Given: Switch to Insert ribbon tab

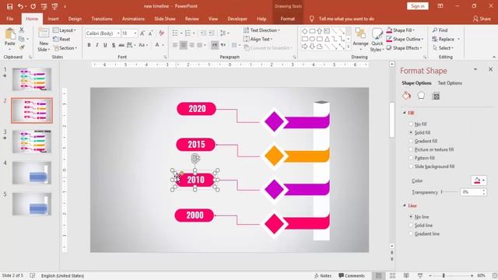Looking at the screenshot, I should (x=53, y=19).
